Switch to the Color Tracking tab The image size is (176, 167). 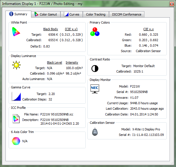coord(96,14)
